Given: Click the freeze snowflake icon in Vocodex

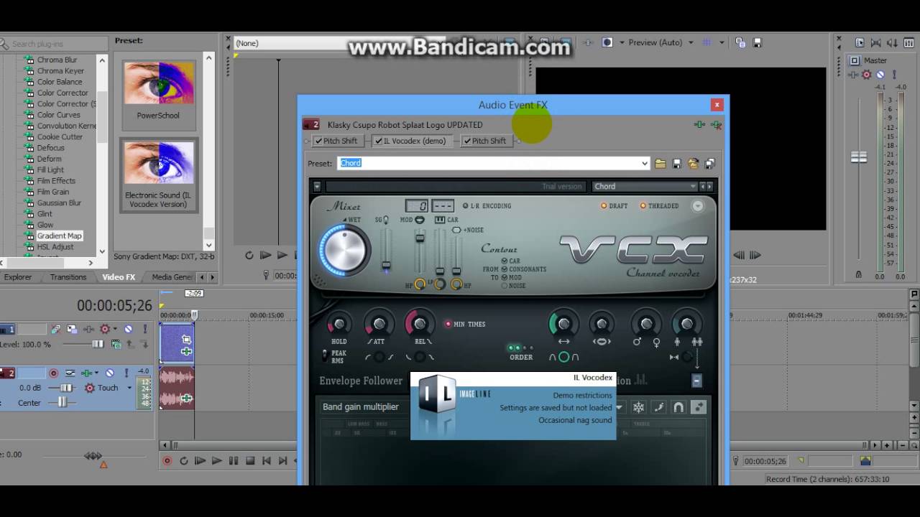Looking at the screenshot, I should 638,407.
